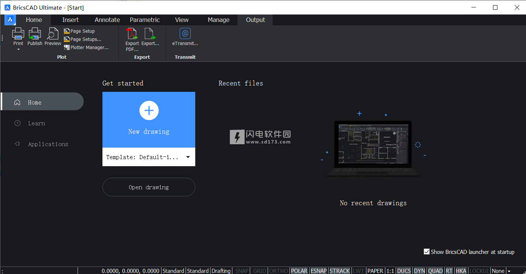526x274 pixels.
Task: Toggle QUAD in status bar
Action: coord(435,271)
